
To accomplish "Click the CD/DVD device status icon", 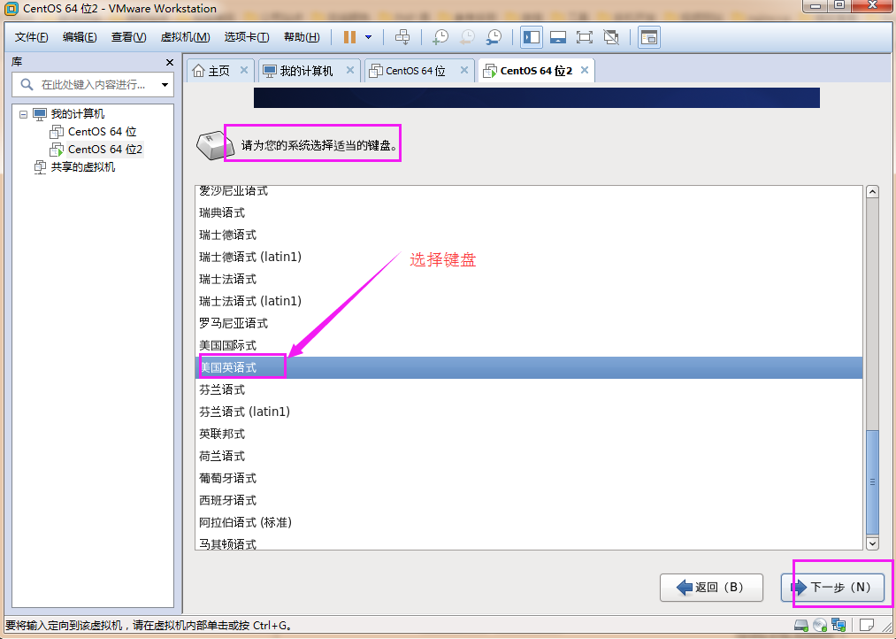I will pos(820,626).
